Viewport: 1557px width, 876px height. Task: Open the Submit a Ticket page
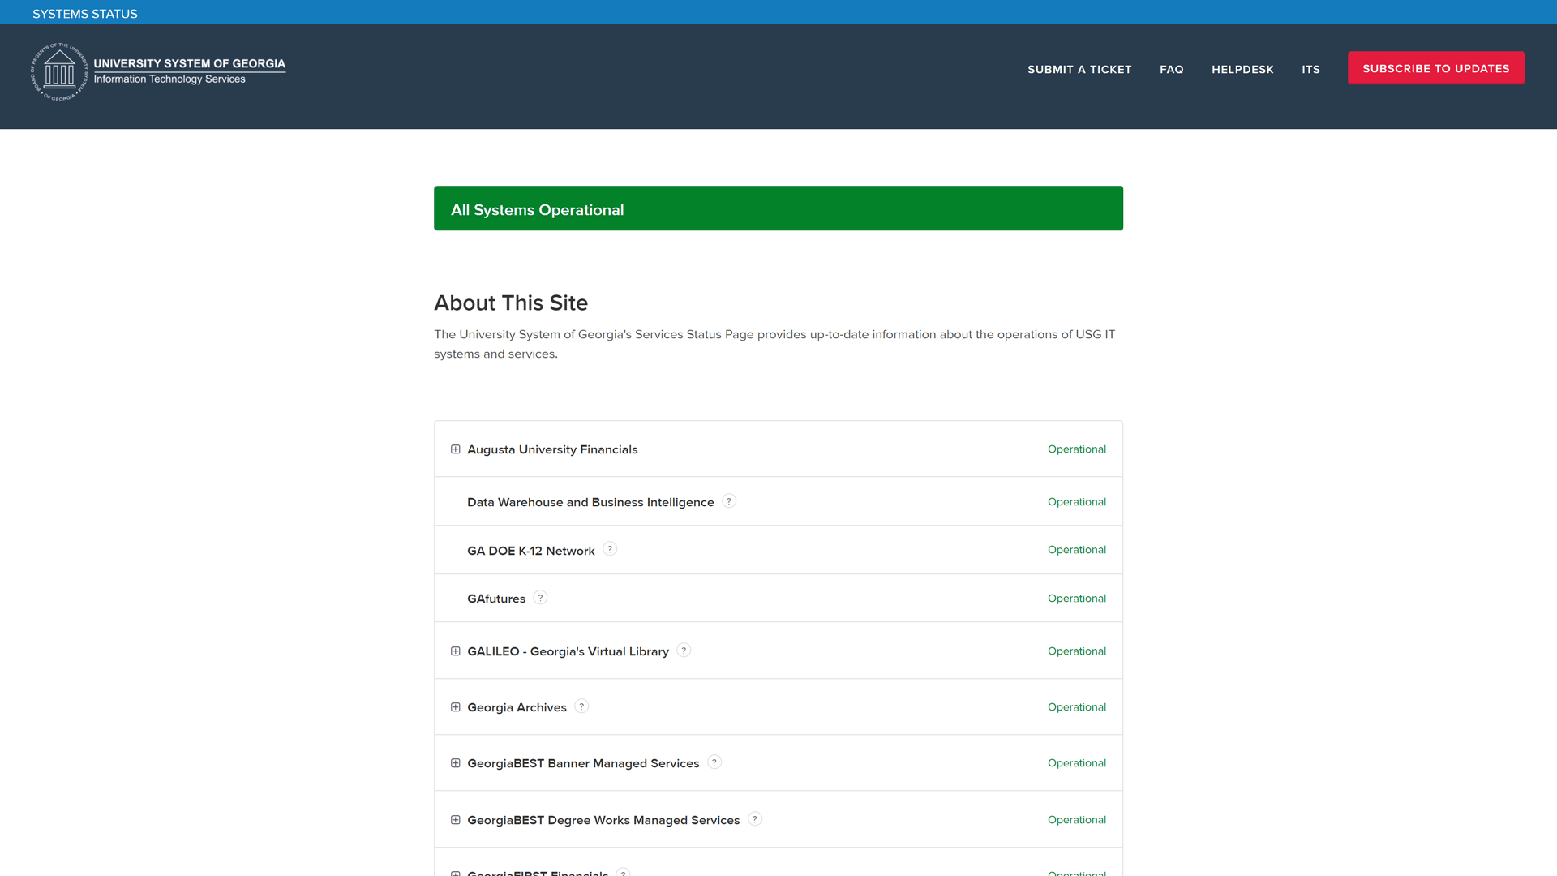tap(1079, 70)
